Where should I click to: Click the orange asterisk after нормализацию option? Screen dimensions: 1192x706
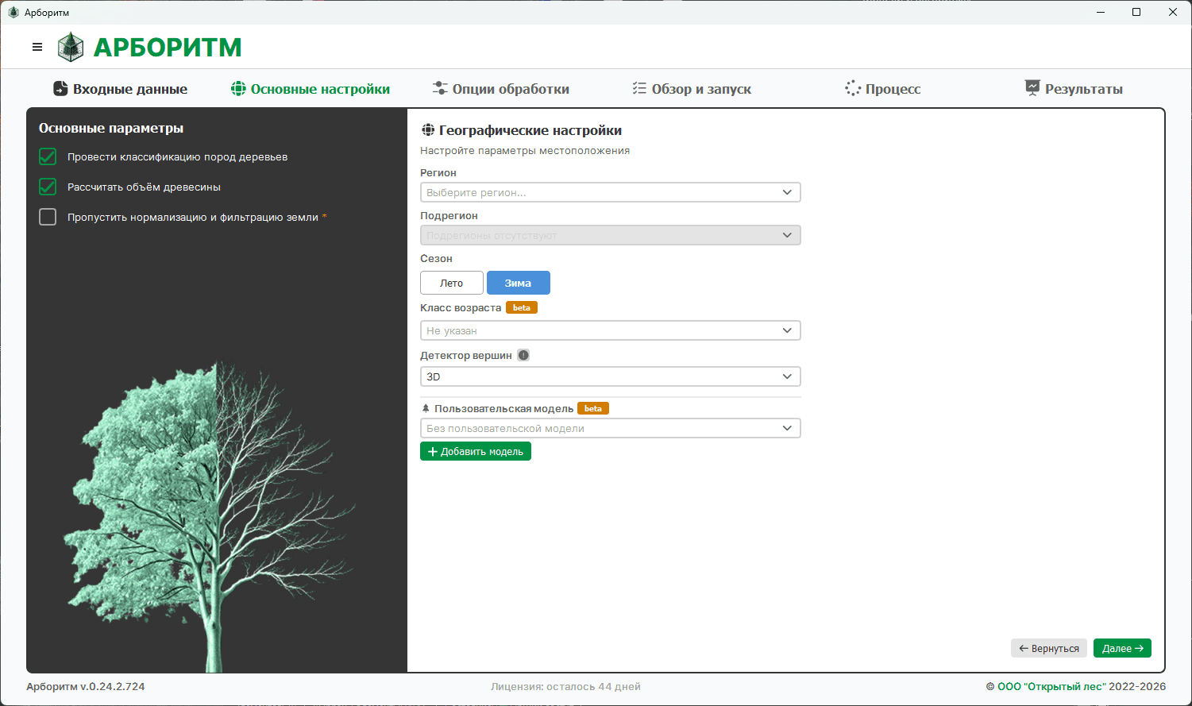click(324, 217)
